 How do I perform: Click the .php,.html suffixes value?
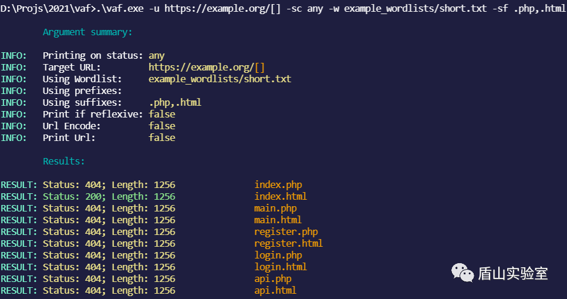pyautogui.click(x=175, y=102)
